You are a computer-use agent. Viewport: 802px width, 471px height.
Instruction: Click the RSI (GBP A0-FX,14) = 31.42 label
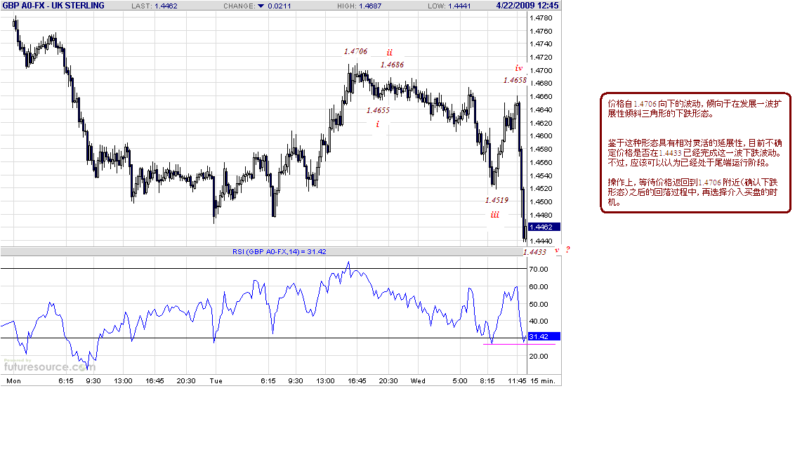tap(280, 251)
